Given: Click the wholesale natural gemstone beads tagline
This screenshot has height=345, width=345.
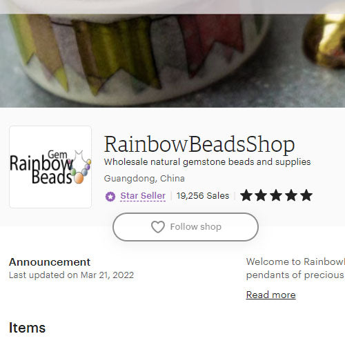Looking at the screenshot, I should 207,162.
